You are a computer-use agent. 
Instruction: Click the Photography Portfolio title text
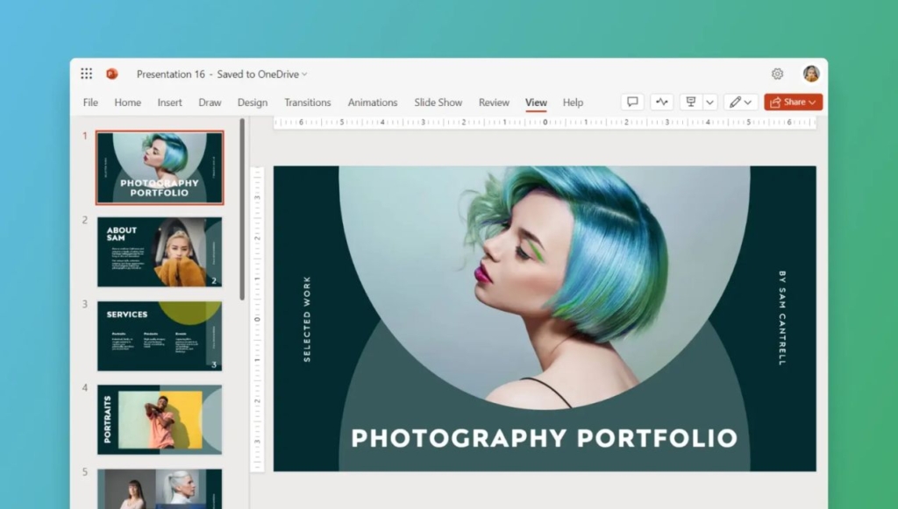(x=544, y=437)
